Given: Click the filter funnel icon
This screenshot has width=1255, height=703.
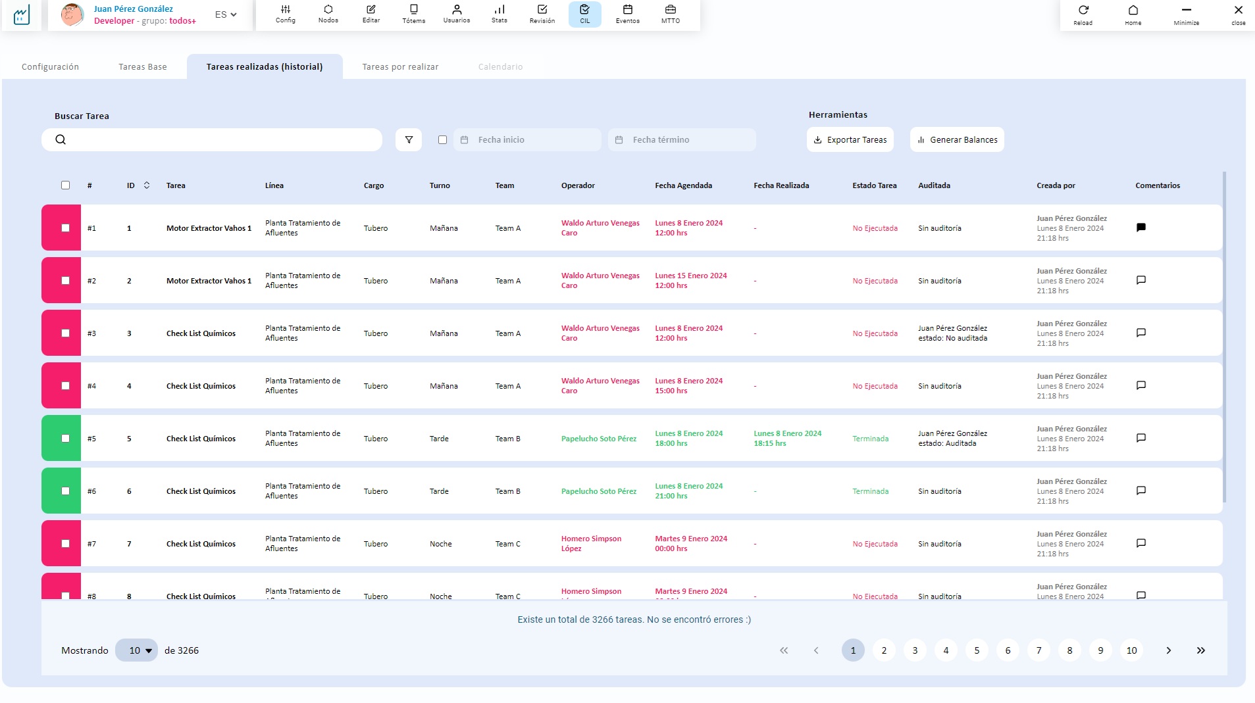Looking at the screenshot, I should tap(409, 139).
